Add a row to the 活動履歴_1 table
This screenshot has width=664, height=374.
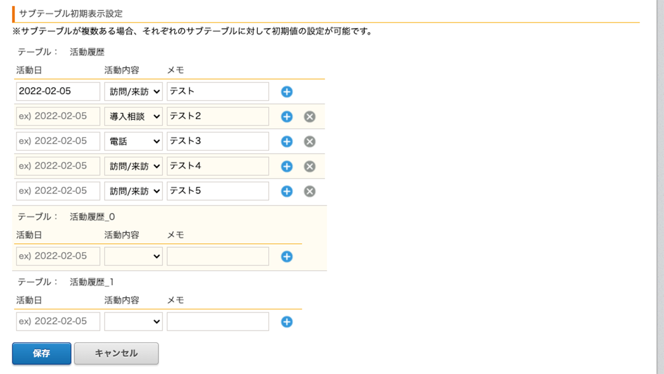(x=287, y=322)
